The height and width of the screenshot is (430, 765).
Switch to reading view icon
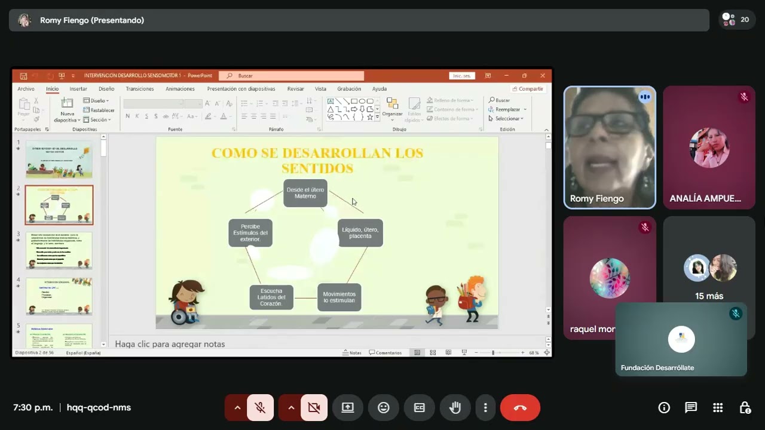[448, 353]
